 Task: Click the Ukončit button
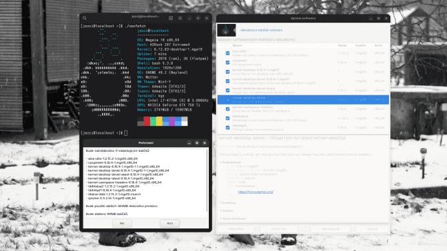click(x=372, y=229)
